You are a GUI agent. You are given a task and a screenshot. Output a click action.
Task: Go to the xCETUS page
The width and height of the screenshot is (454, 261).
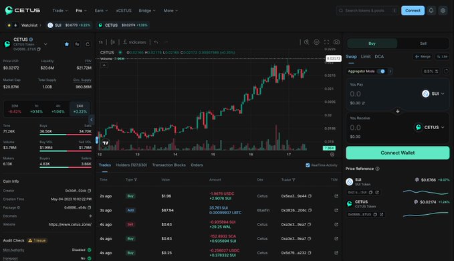(x=124, y=11)
